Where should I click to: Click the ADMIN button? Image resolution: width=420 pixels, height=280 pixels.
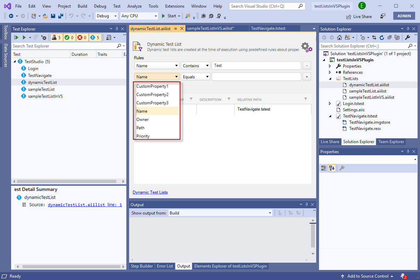(404, 16)
